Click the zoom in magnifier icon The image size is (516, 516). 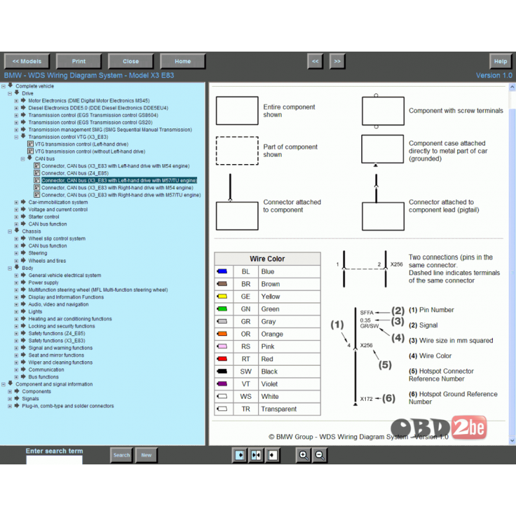pyautogui.click(x=304, y=455)
